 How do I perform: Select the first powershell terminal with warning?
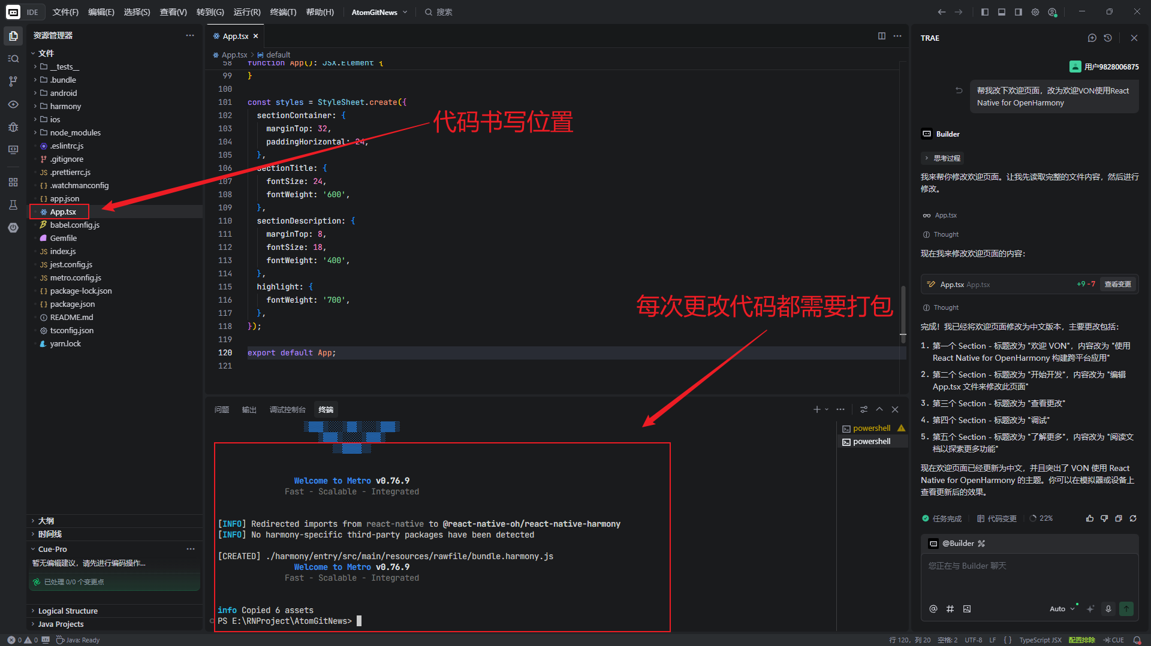coord(873,428)
